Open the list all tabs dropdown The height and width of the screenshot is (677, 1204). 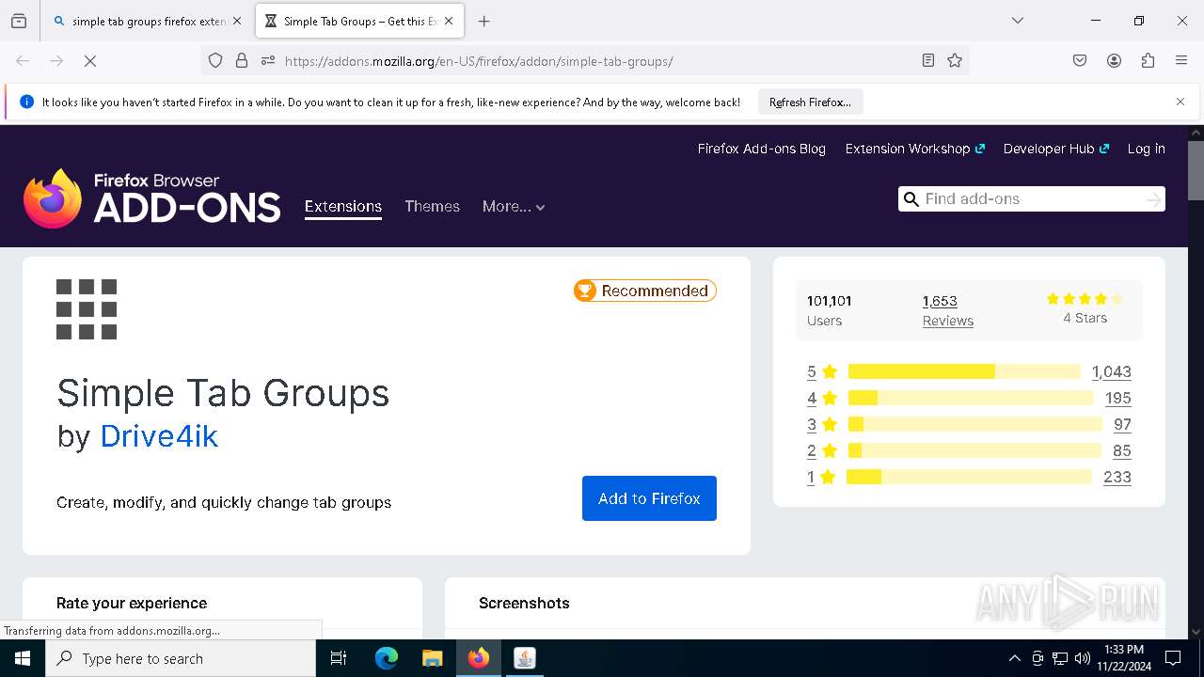(x=1018, y=21)
